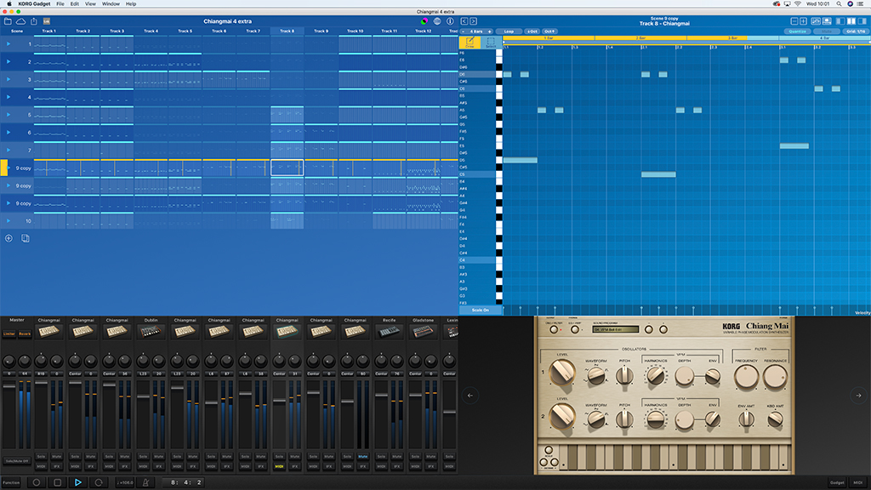Adjust the filter Frequency knob

click(746, 377)
